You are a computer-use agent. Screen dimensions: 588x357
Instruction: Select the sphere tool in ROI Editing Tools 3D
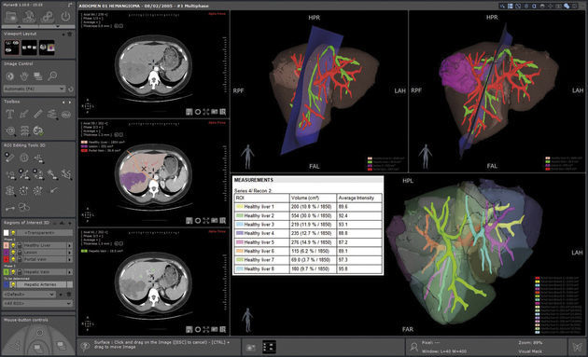pos(24,158)
